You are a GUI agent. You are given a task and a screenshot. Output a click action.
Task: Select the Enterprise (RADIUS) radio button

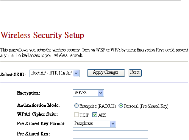(76, 106)
